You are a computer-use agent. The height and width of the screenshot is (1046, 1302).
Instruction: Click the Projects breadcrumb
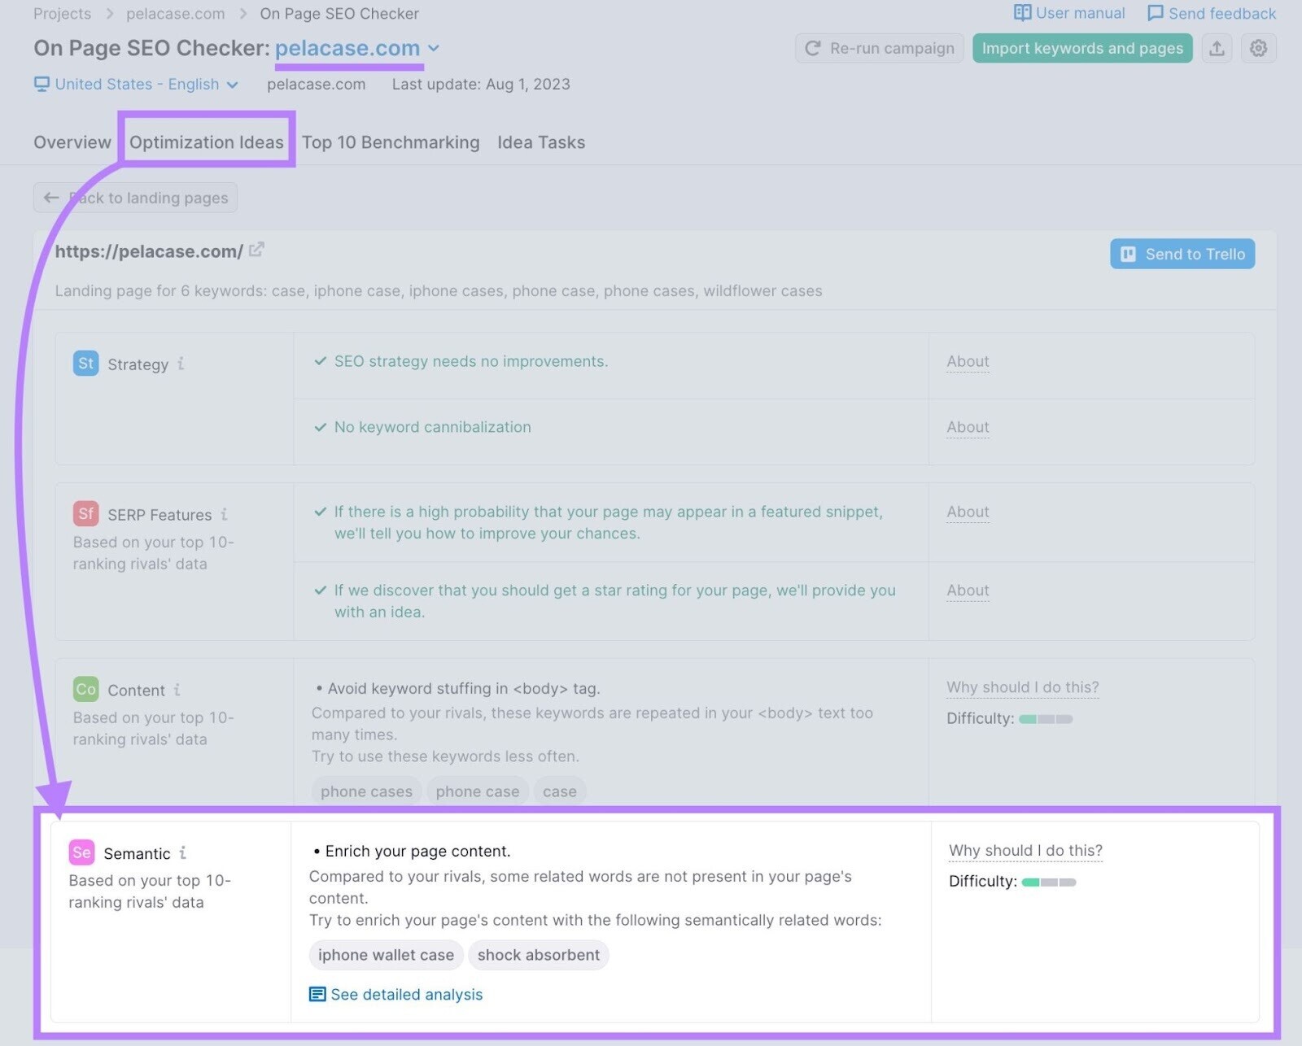click(62, 14)
